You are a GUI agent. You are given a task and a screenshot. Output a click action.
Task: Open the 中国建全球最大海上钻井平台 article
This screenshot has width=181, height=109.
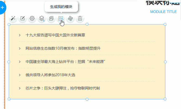coord(65,62)
